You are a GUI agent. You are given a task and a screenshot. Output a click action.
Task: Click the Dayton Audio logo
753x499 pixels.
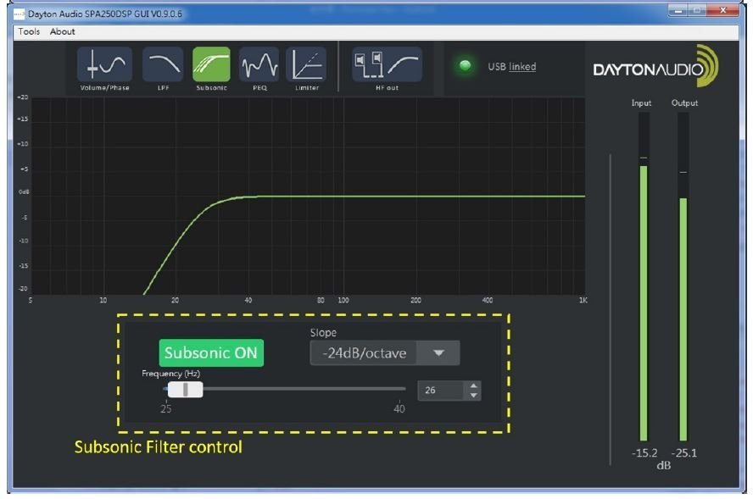coord(656,66)
